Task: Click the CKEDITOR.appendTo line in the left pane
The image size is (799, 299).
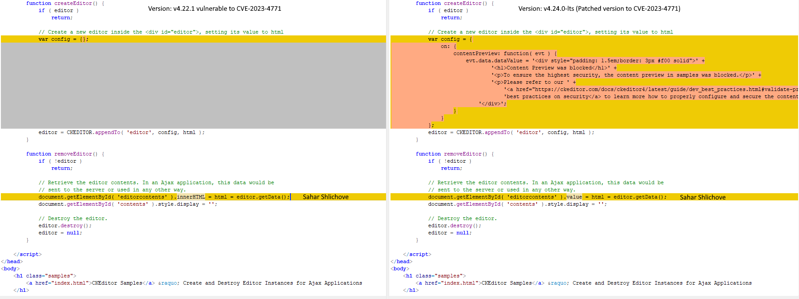Action: click(122, 132)
